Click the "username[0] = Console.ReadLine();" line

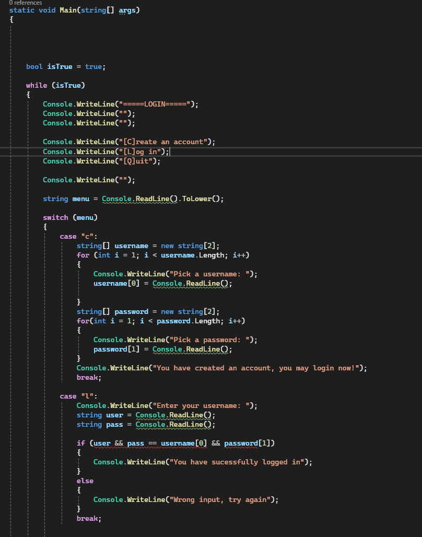click(163, 284)
